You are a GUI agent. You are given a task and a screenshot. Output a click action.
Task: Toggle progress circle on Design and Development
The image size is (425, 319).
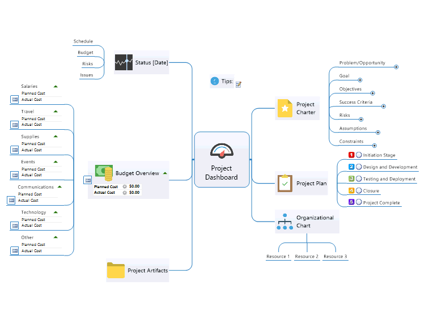pos(359,167)
